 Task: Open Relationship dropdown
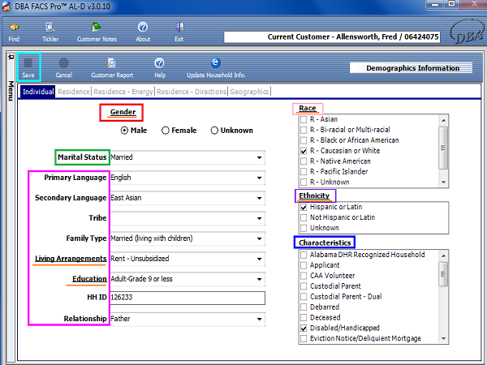[260, 319]
